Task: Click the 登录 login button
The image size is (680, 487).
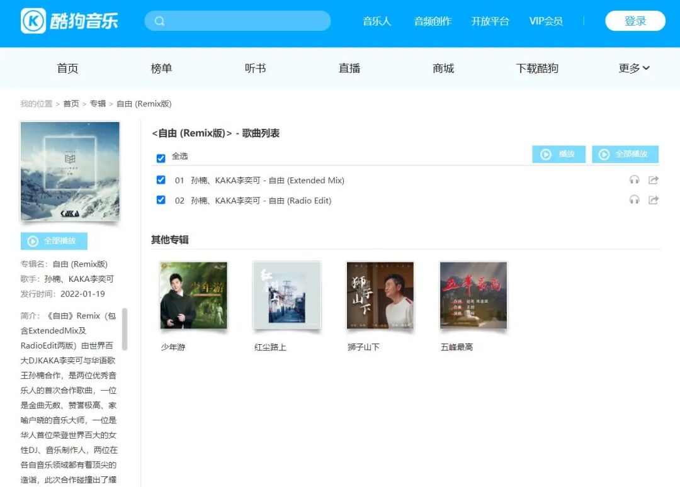Action: (635, 21)
